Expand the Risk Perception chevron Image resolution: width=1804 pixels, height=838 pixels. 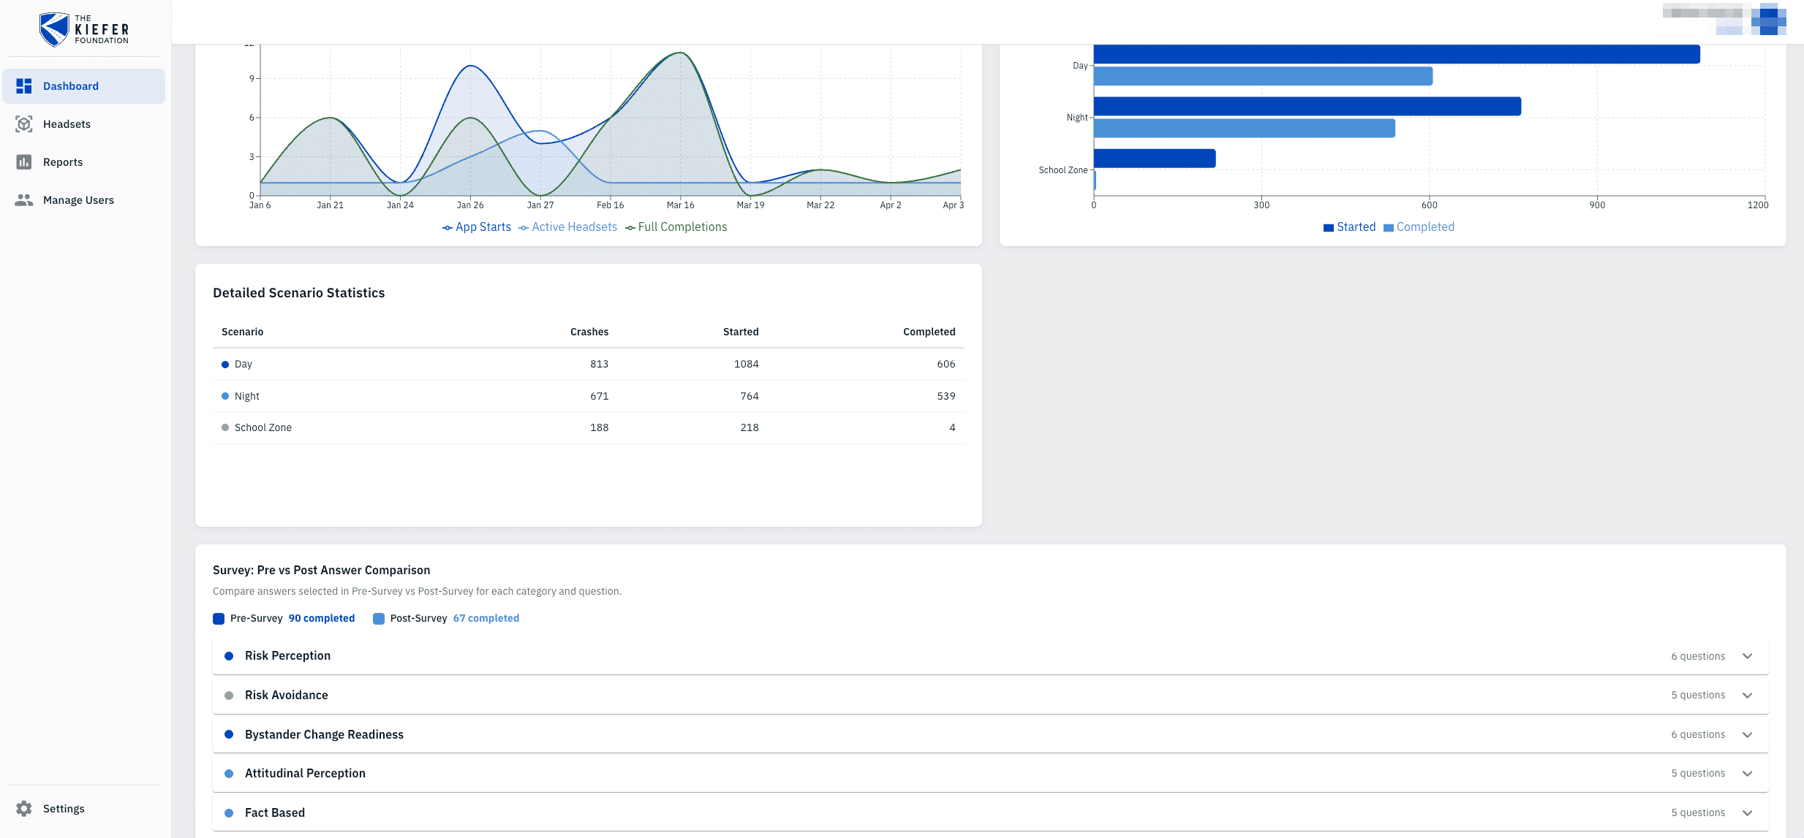click(x=1747, y=656)
